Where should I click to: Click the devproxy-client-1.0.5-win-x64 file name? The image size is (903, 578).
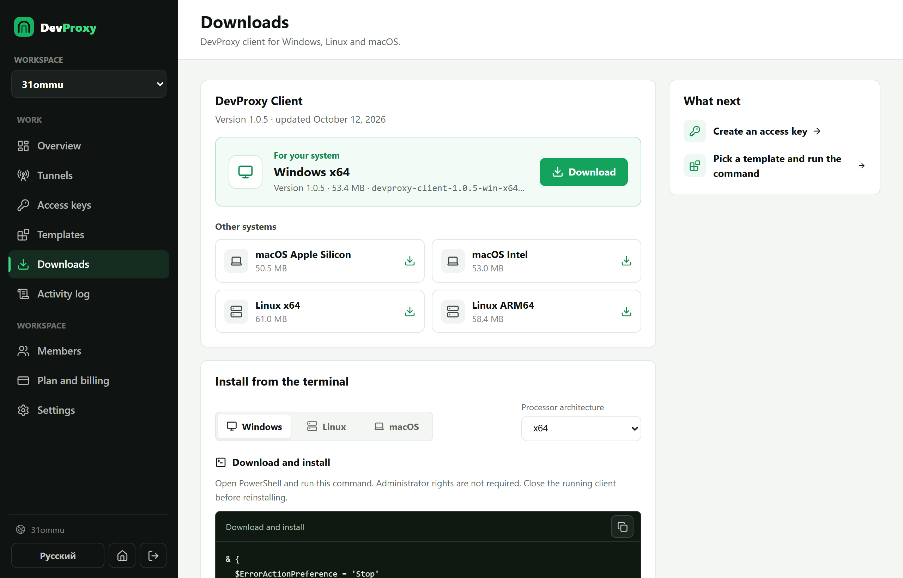448,188
